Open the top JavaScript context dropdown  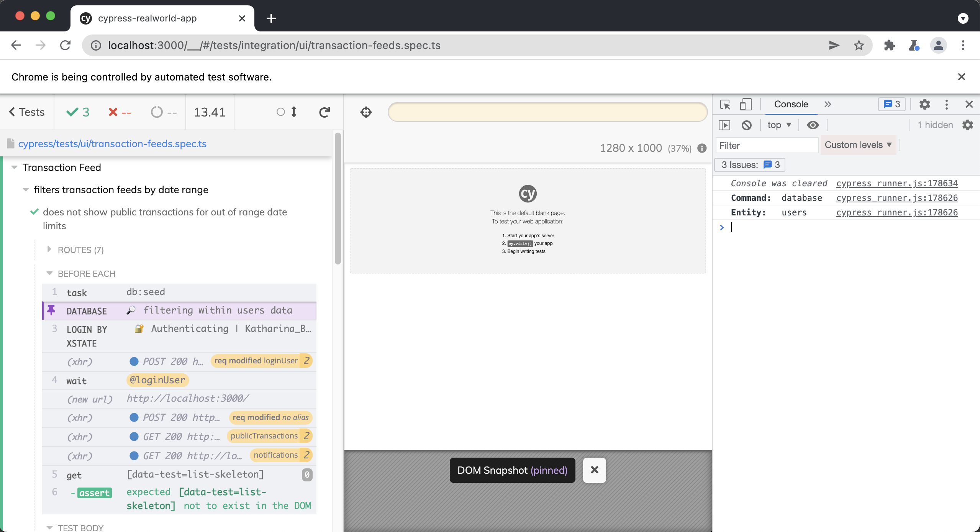tap(779, 125)
